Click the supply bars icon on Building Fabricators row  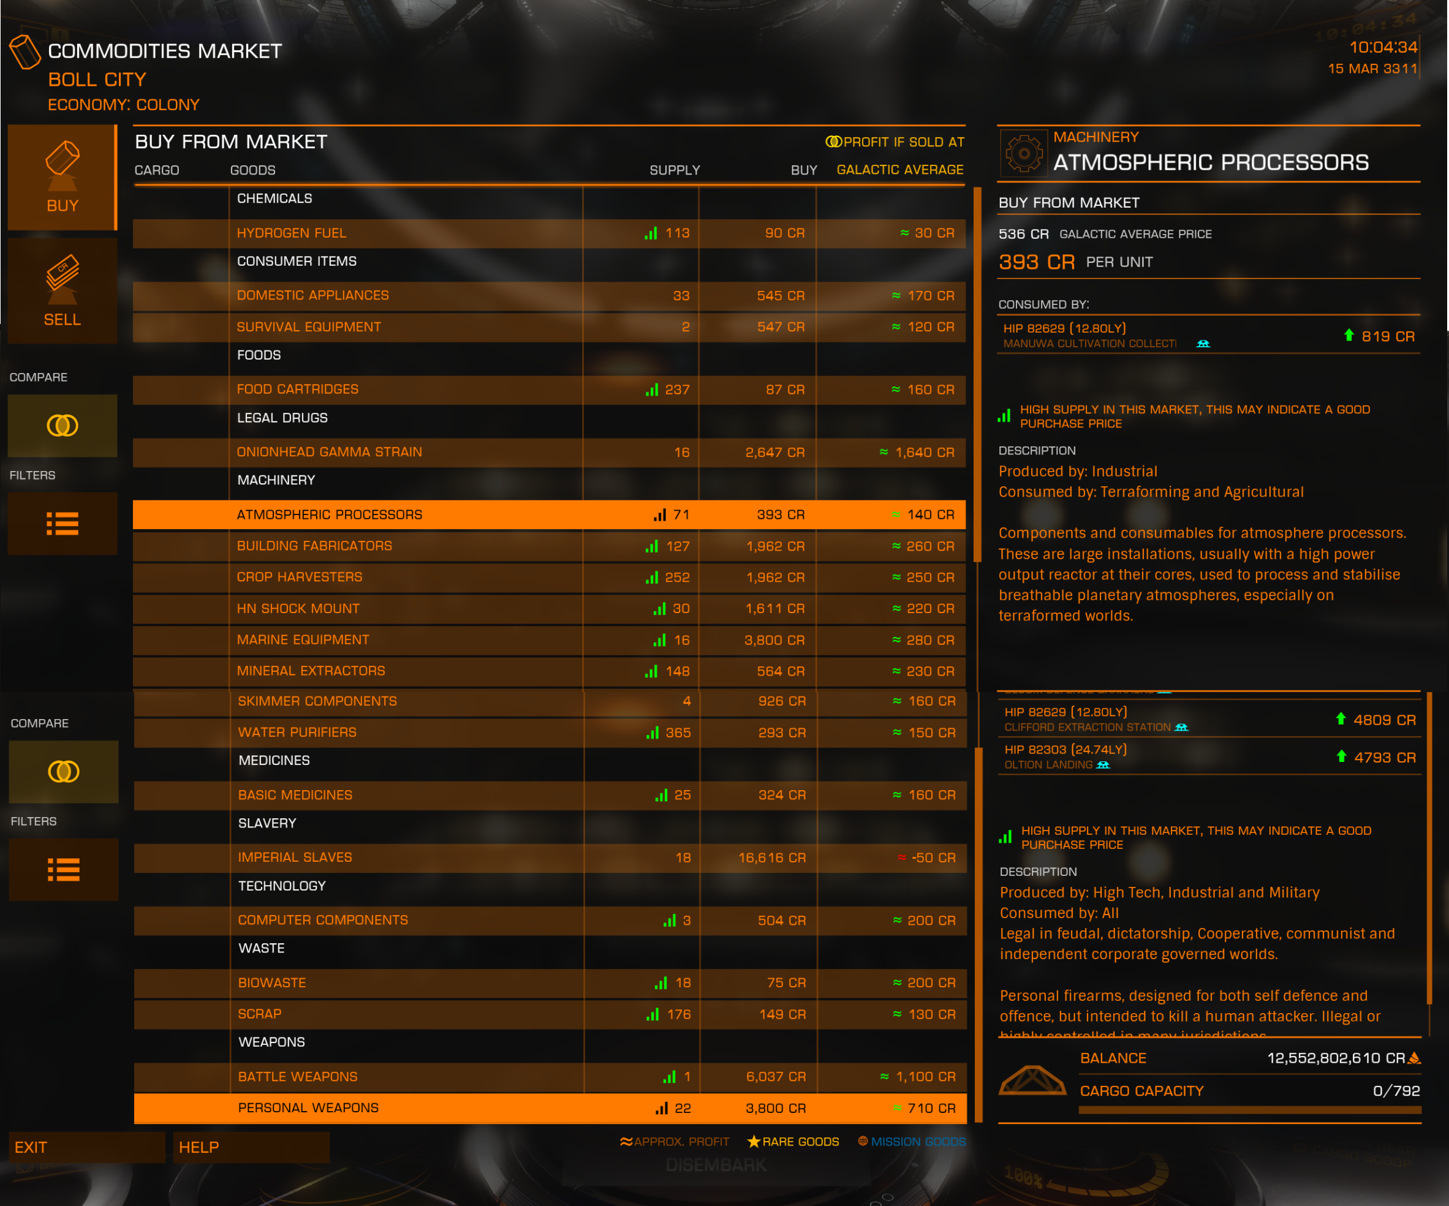point(651,546)
